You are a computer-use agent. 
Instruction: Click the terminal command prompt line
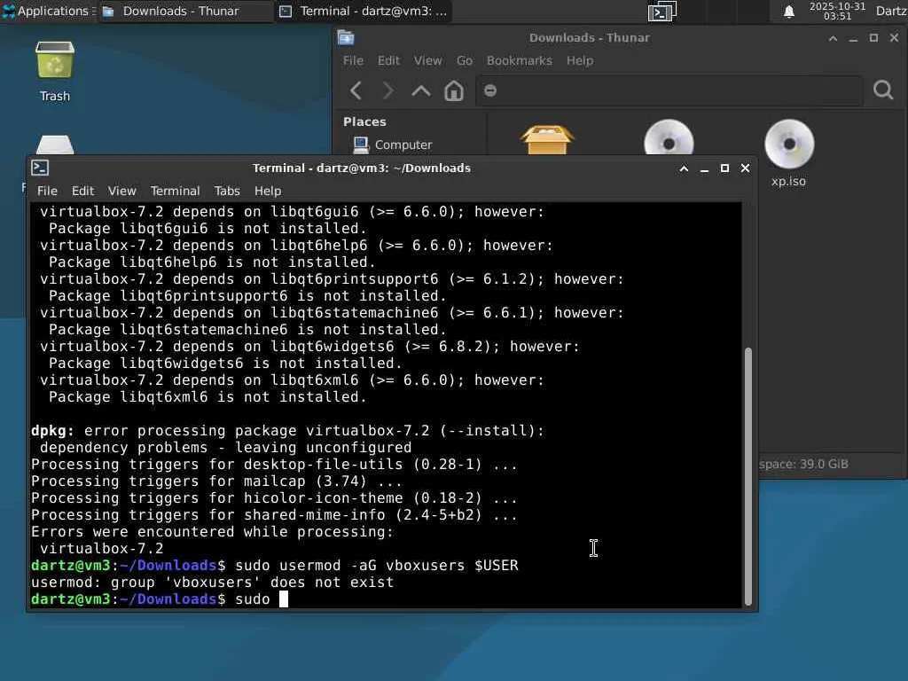tap(160, 599)
